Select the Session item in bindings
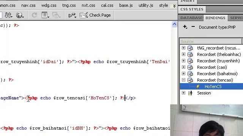The width and height of the screenshot is (243, 136). click(204, 93)
